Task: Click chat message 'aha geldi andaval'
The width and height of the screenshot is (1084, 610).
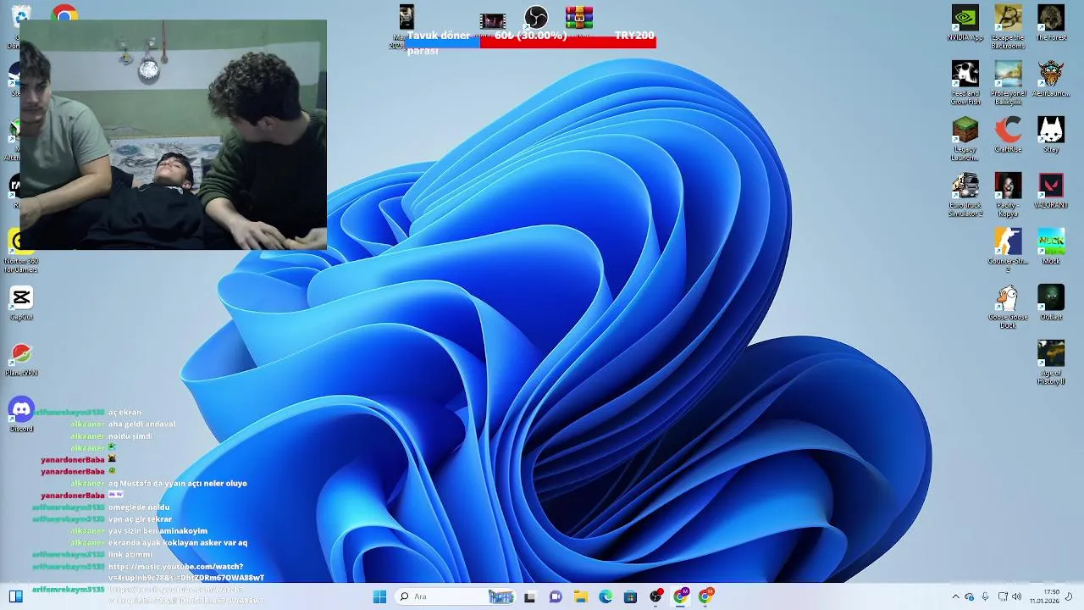Action: coord(141,424)
